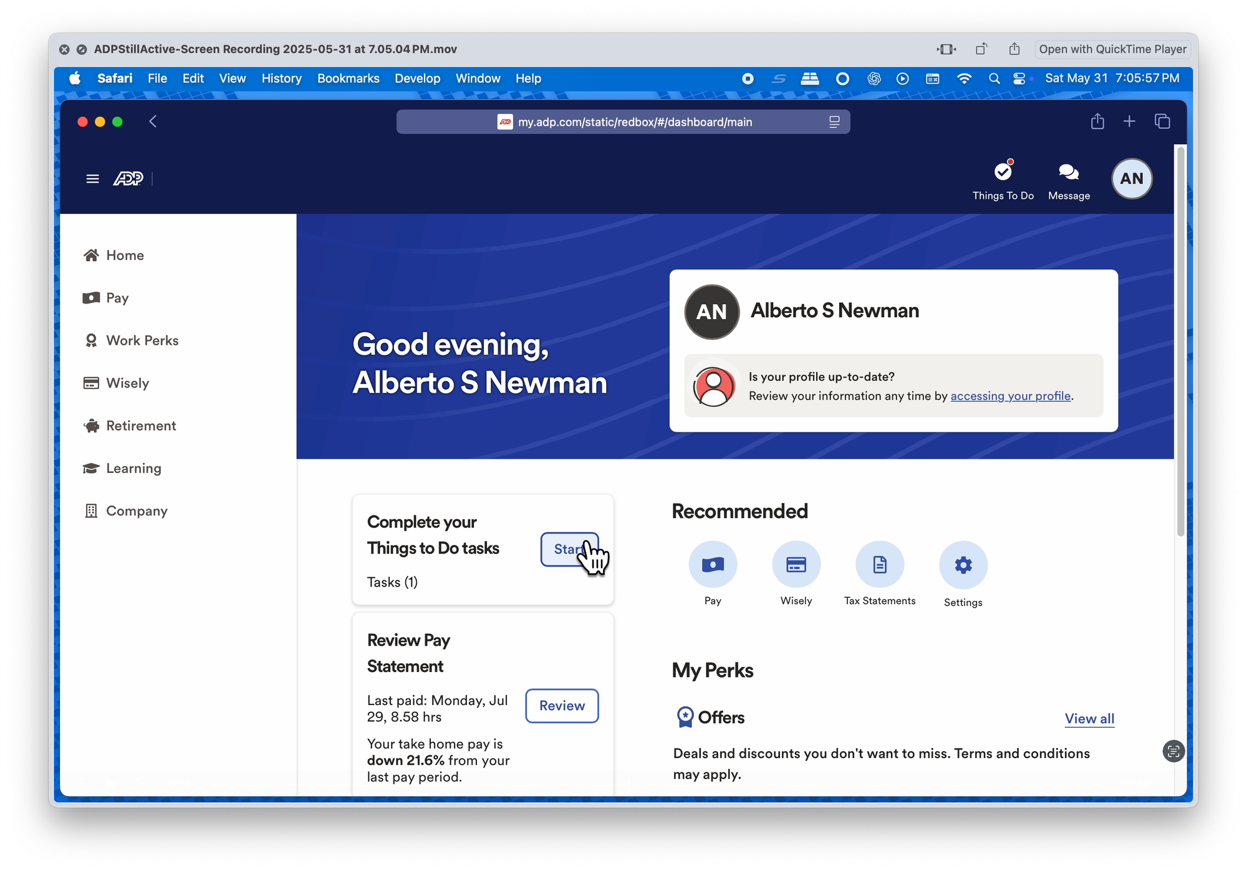Open Work Perks in the sidebar
Screen dimensions: 1247x872
click(131, 340)
